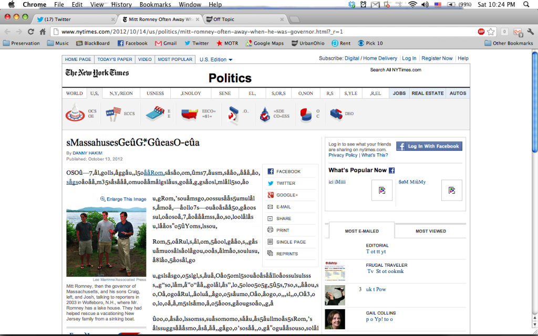The image size is (538, 336).
Task: Go to the WORLD section
Action: [x=75, y=93]
